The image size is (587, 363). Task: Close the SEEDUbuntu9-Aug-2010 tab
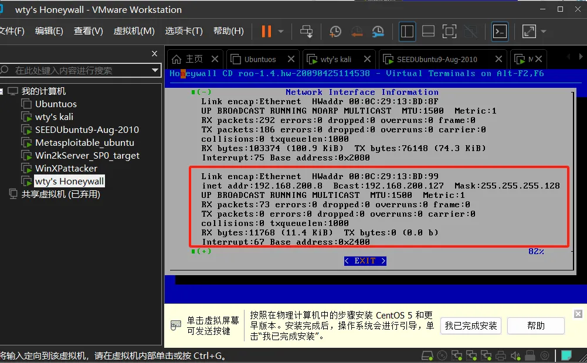tap(498, 59)
